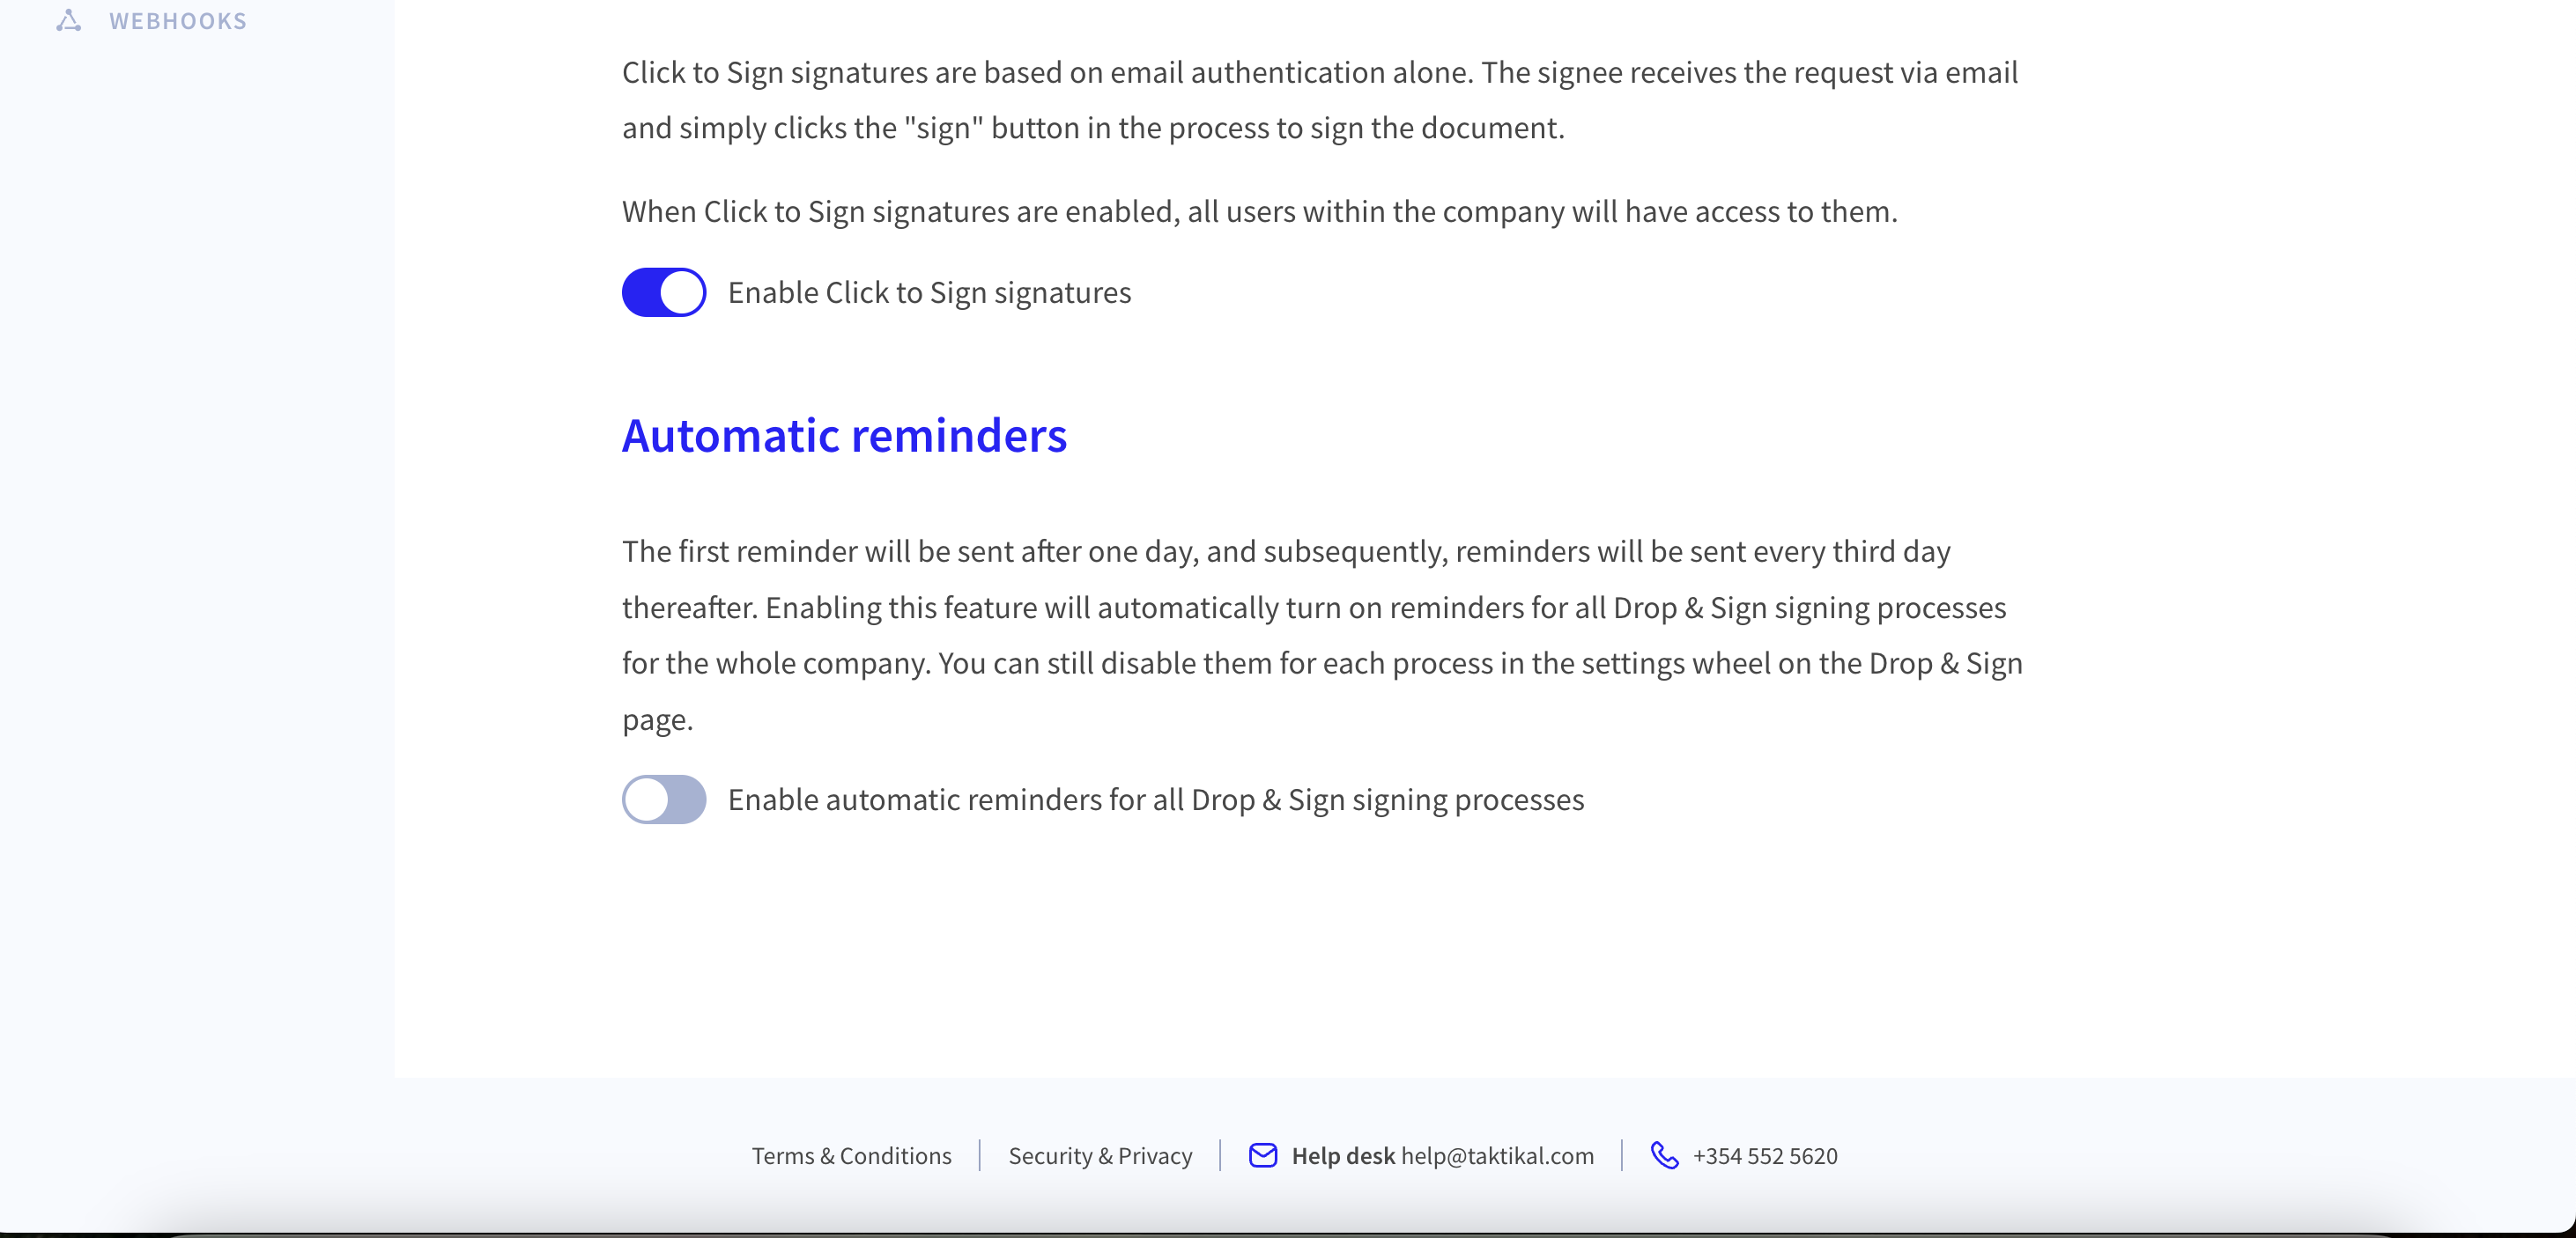This screenshot has height=1238, width=2576.
Task: Open the Terms & Conditions link
Action: pos(851,1156)
